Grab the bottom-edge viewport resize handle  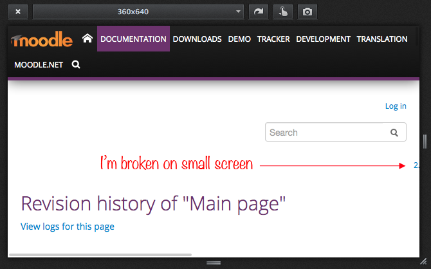[214, 263]
